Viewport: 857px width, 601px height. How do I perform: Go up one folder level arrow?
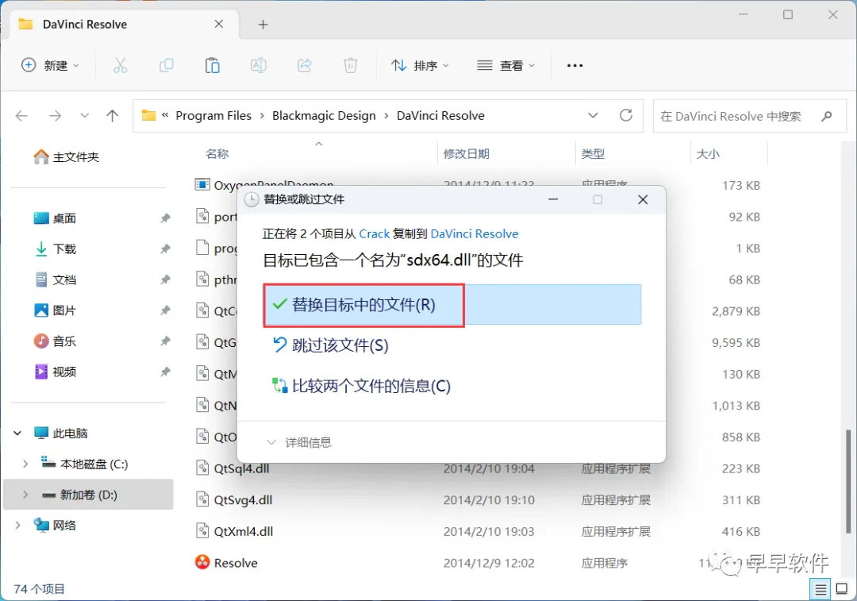112,115
